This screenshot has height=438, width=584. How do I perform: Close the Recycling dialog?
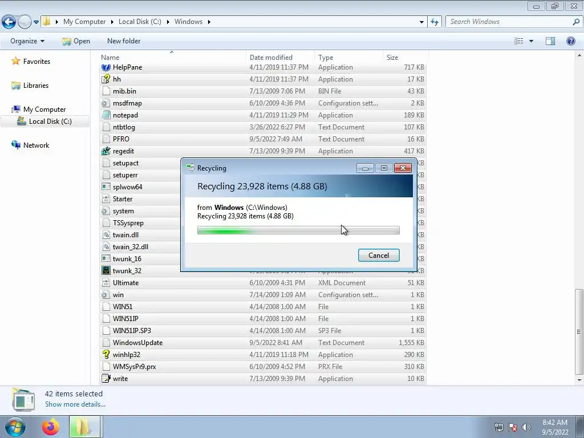pyautogui.click(x=403, y=168)
